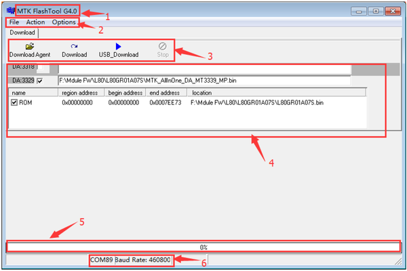Click the DA:3318 label
This screenshot has width=407, height=271.
(x=23, y=67)
